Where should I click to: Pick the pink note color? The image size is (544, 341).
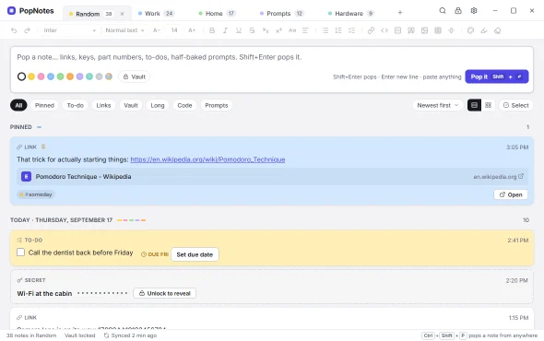[41, 76]
